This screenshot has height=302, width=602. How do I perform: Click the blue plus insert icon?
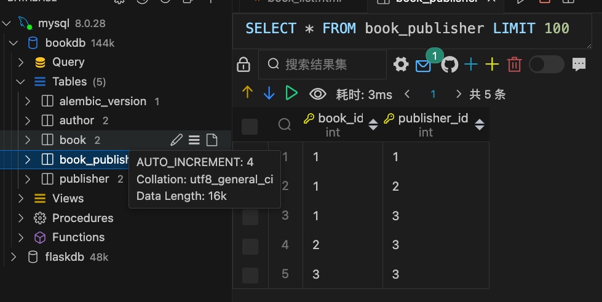pyautogui.click(x=471, y=64)
